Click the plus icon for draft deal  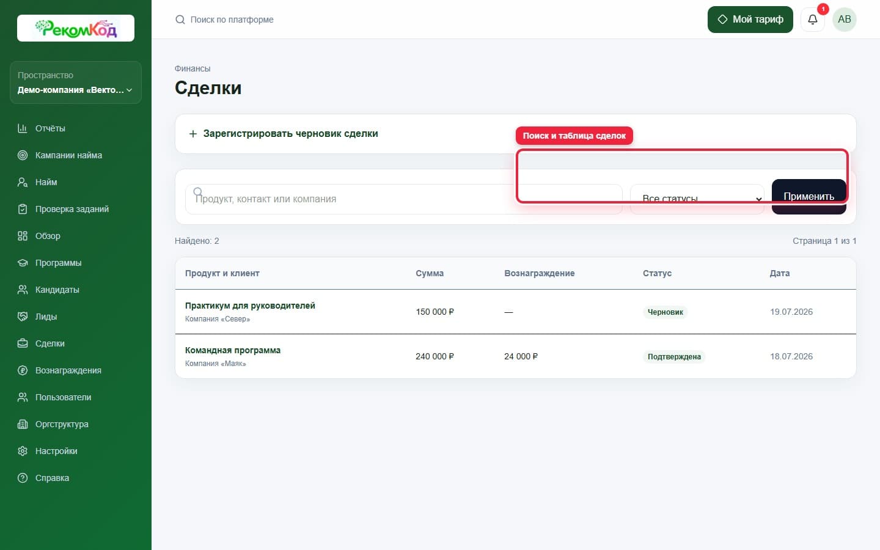(193, 134)
